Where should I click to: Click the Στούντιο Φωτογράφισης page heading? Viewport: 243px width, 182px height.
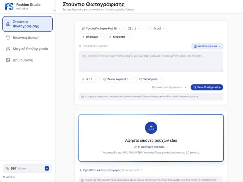tap(94, 4)
